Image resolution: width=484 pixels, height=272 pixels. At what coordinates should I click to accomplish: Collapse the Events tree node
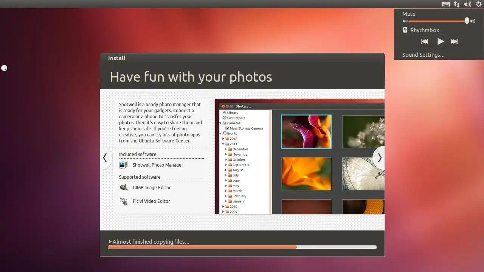(x=220, y=133)
